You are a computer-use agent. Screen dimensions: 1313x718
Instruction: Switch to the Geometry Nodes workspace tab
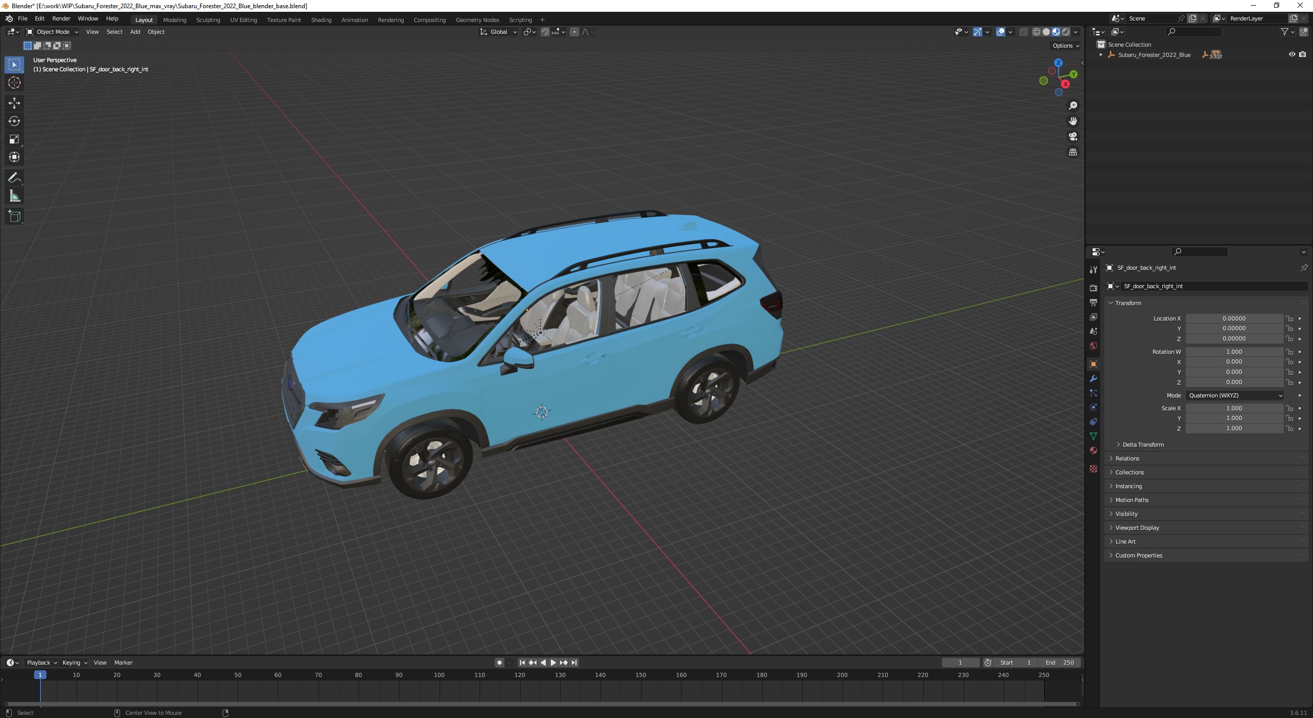click(477, 20)
